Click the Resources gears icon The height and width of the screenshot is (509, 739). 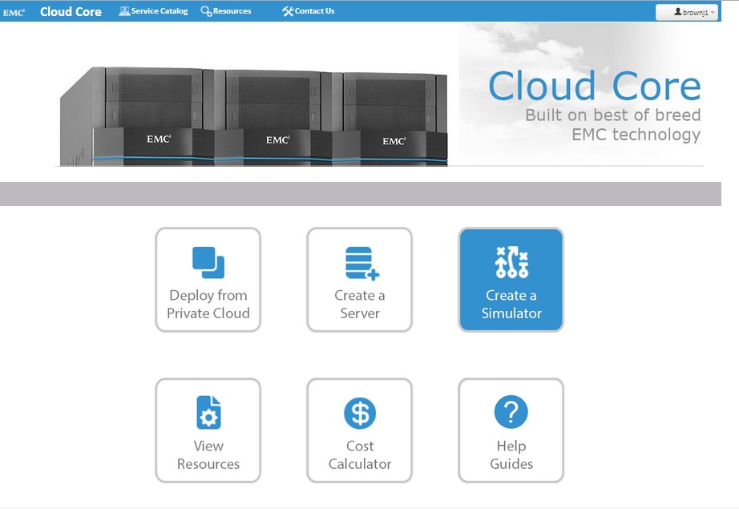point(206,11)
